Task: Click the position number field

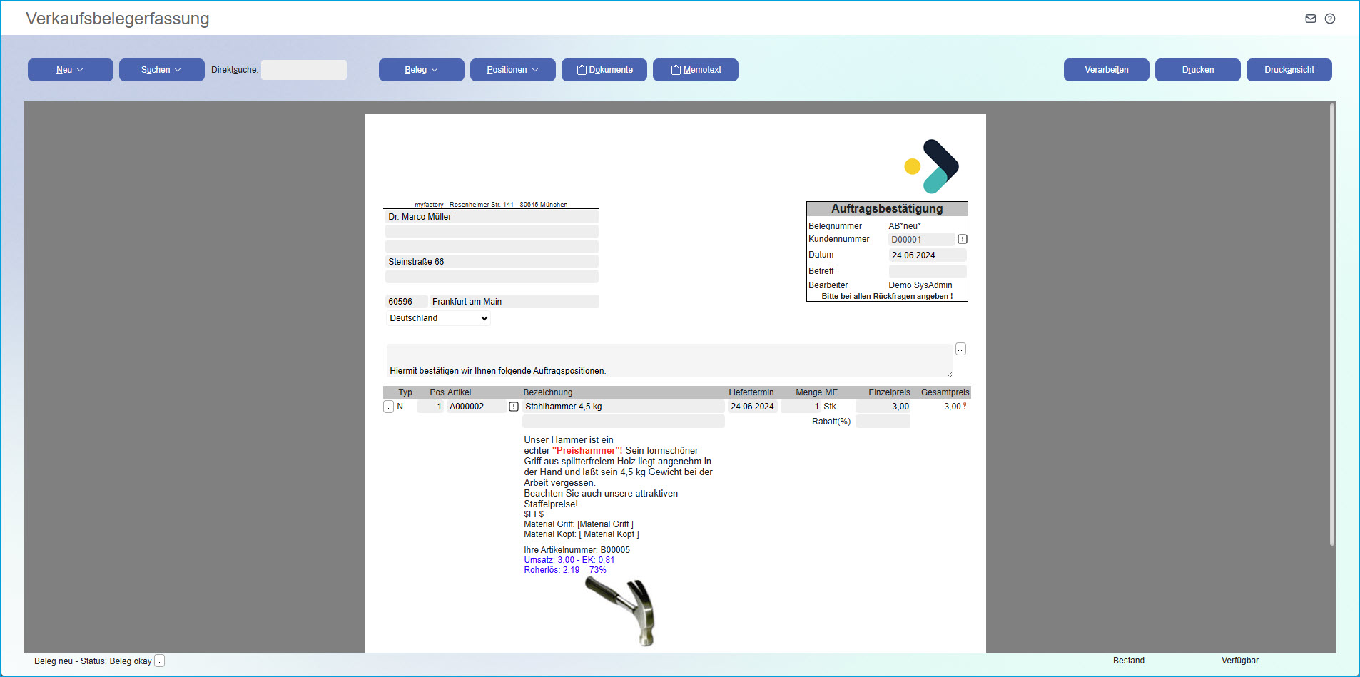Action: [430, 407]
